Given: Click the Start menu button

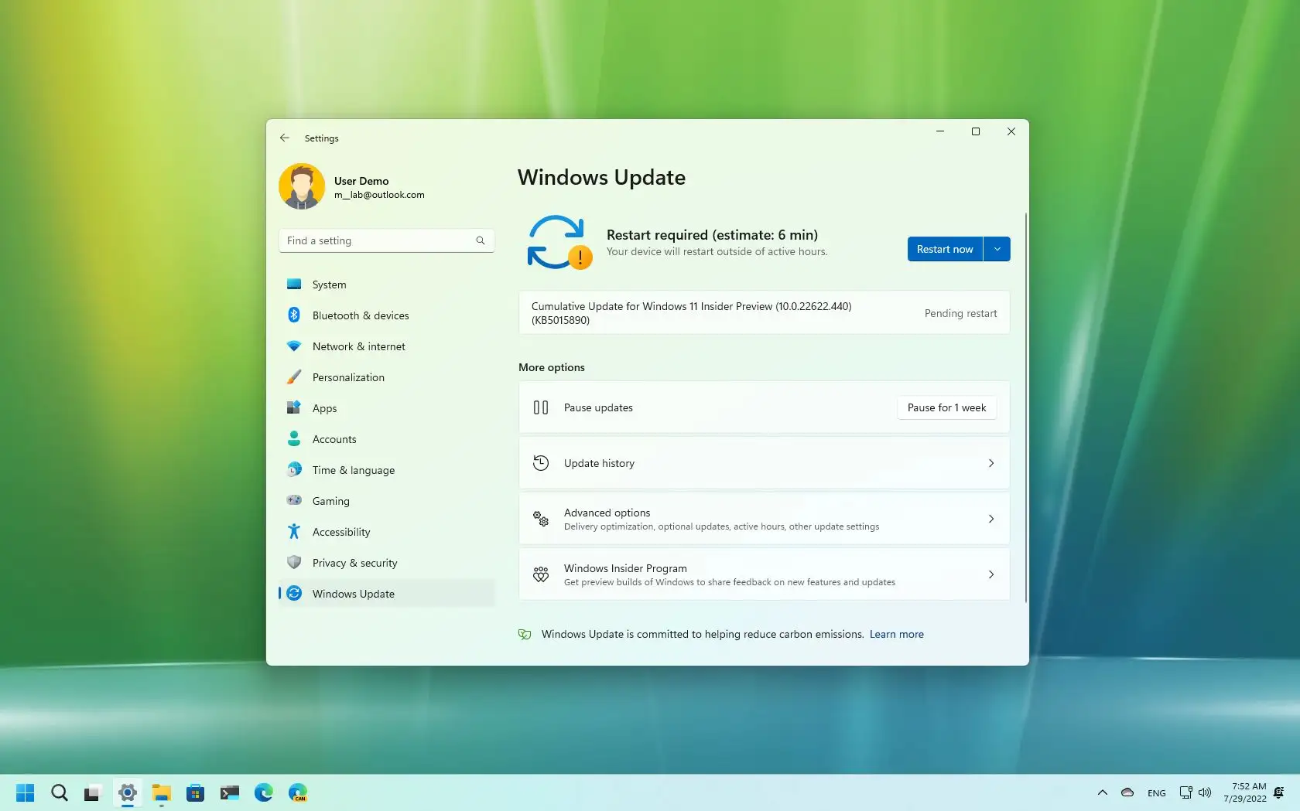Looking at the screenshot, I should click(25, 792).
